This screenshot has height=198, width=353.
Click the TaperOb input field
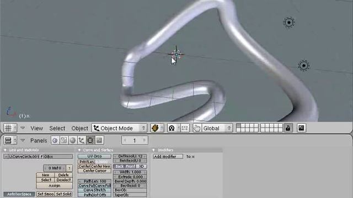(x=130, y=195)
